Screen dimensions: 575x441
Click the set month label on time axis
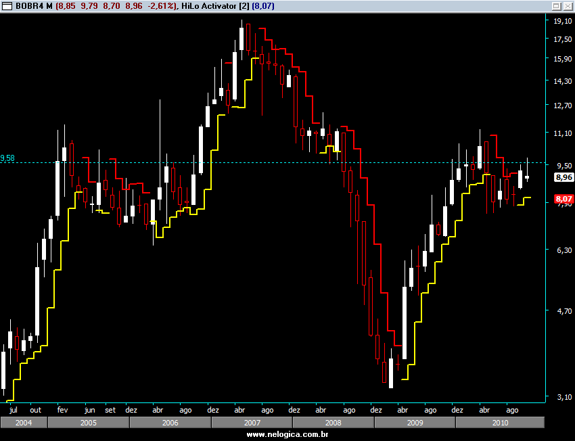(x=110, y=410)
